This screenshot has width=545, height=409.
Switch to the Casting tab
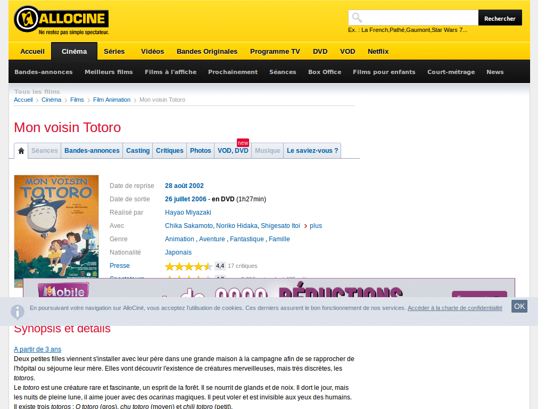pyautogui.click(x=138, y=151)
